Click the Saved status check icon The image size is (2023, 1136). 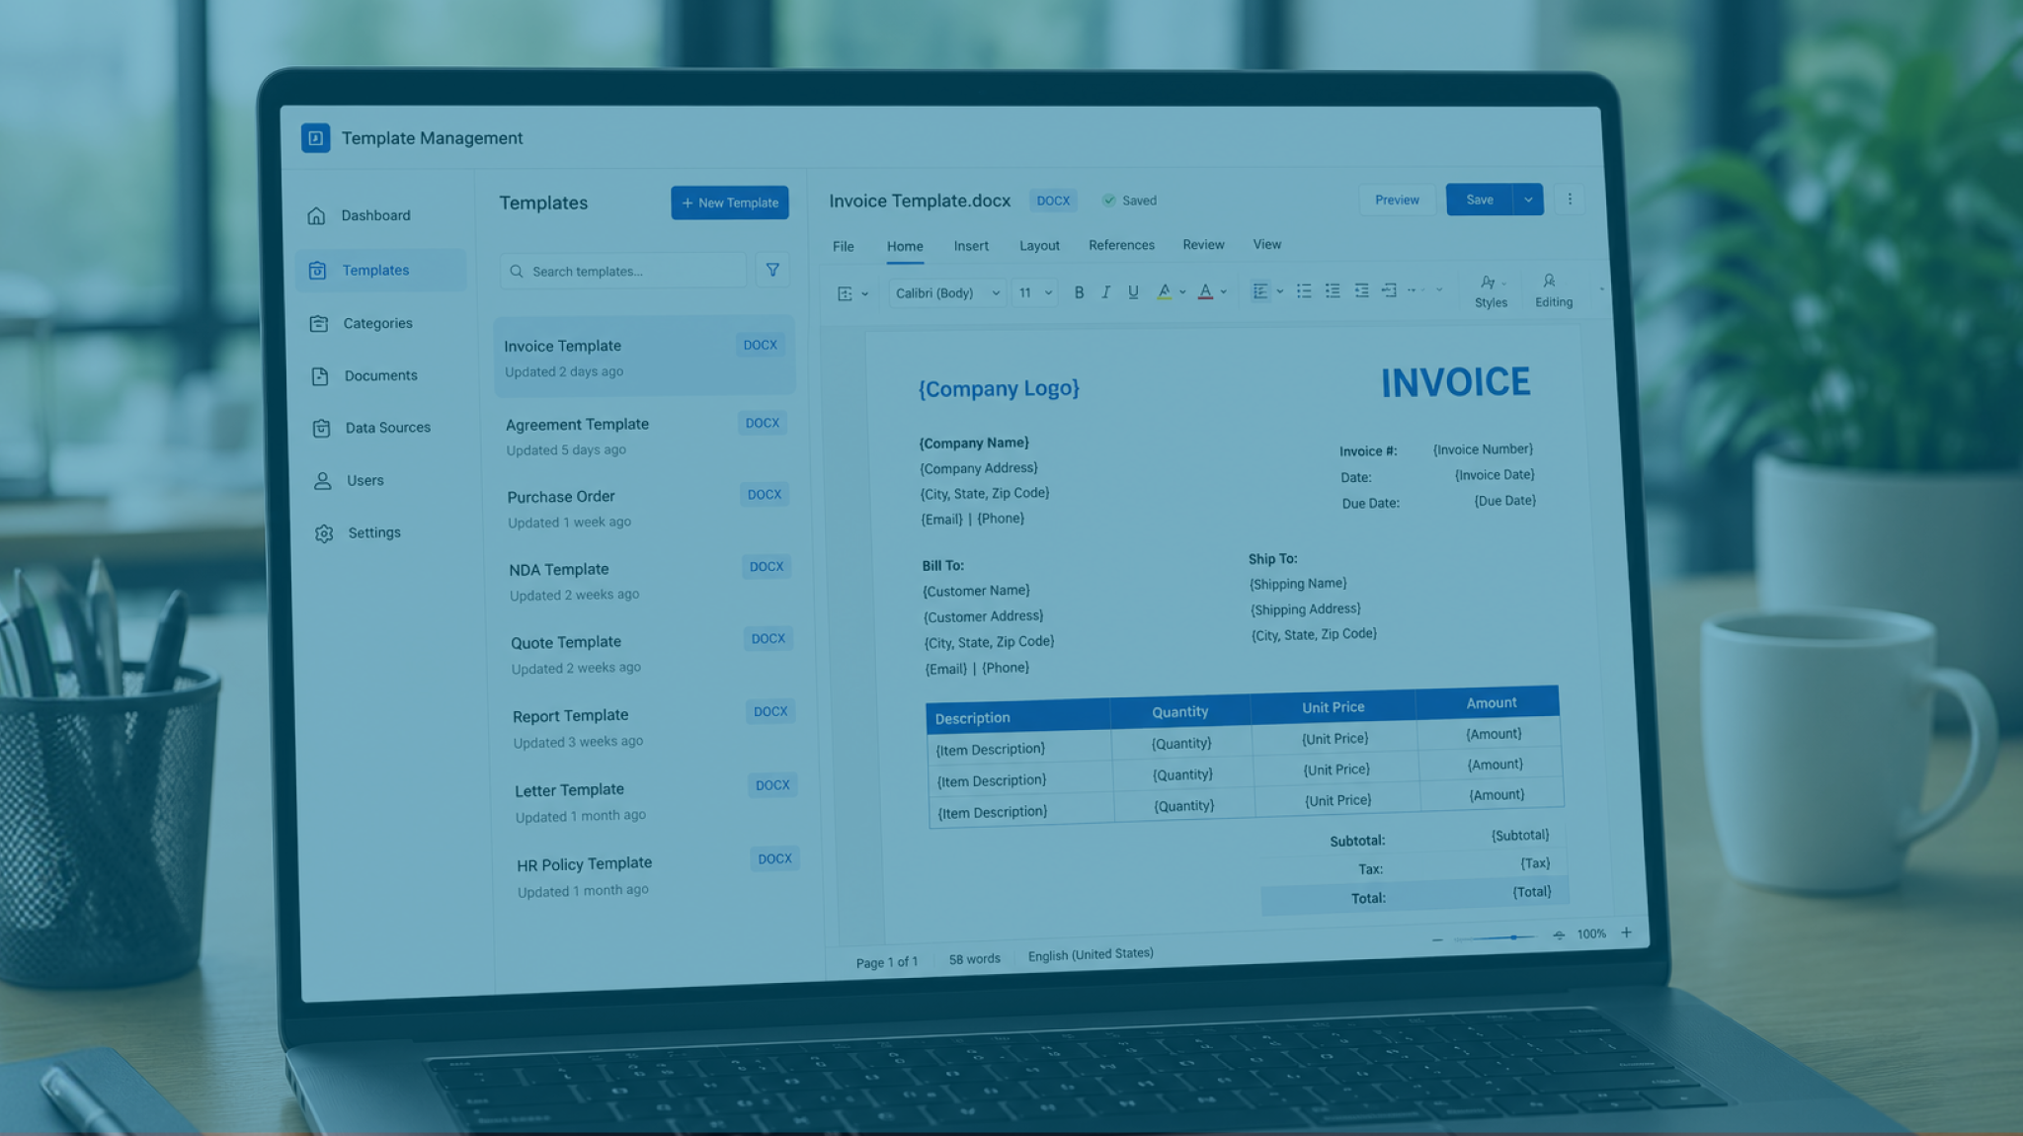pyautogui.click(x=1109, y=201)
